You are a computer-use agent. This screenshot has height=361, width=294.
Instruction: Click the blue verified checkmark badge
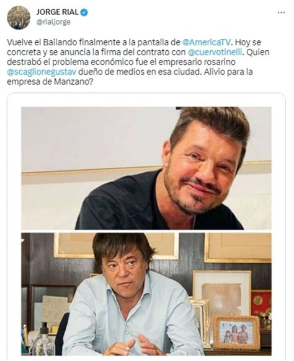pos(84,12)
